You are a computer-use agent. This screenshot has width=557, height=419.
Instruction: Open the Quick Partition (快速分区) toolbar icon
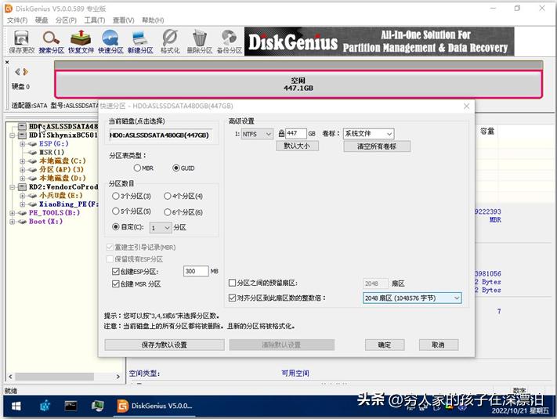(x=110, y=42)
